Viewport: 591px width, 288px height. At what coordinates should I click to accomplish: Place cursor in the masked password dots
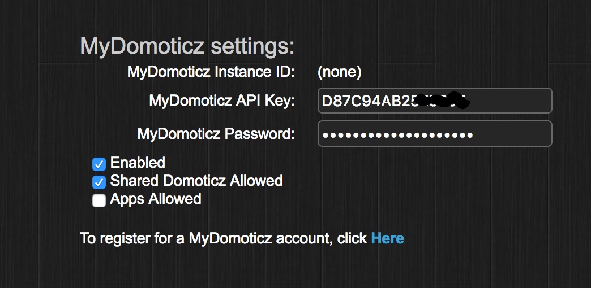click(397, 134)
